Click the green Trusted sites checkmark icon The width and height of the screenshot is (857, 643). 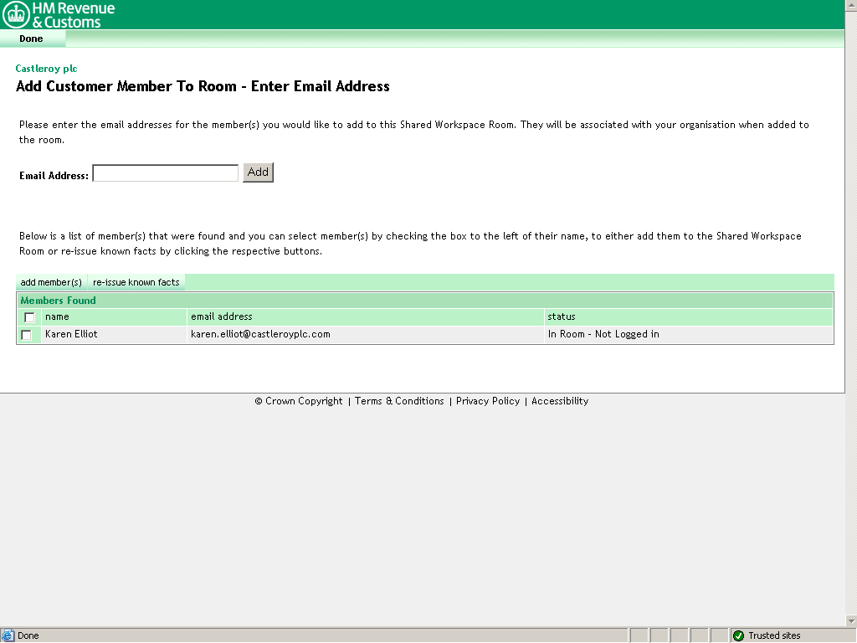pos(738,635)
